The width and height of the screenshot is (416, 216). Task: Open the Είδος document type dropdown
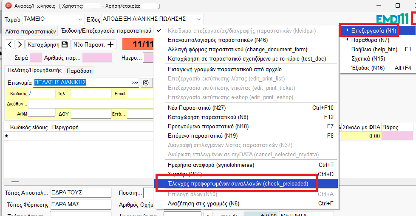199,19
